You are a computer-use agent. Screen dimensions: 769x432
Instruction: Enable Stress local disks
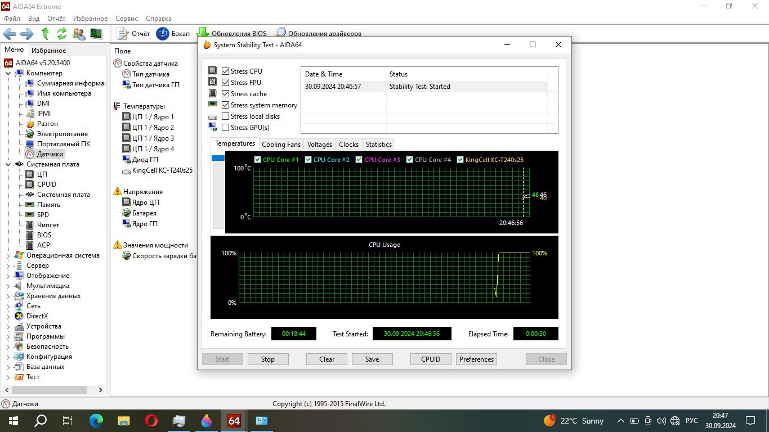click(225, 116)
